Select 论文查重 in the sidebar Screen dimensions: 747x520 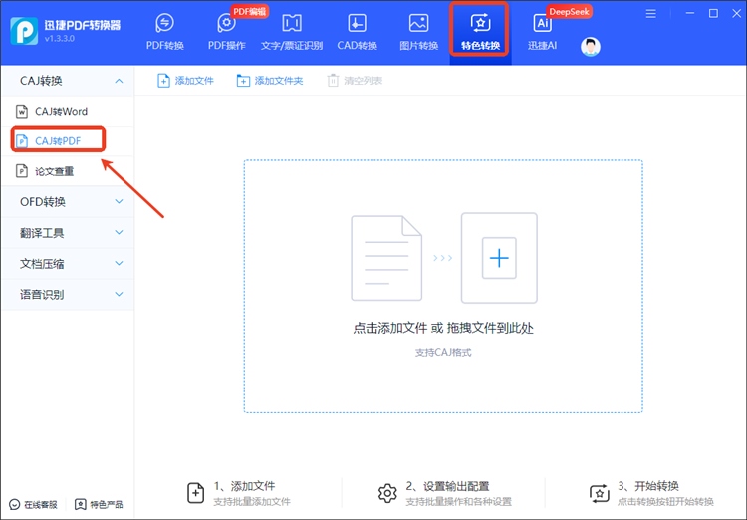tap(67, 171)
